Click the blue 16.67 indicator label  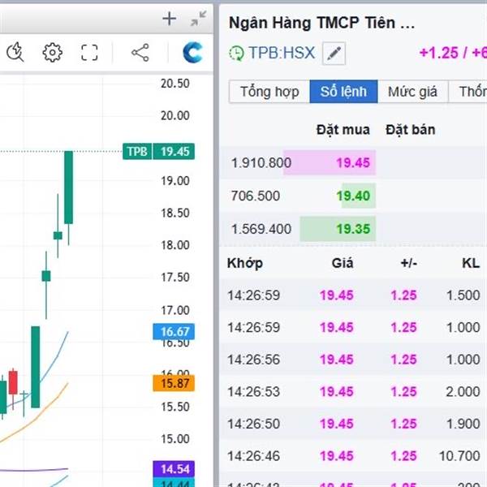tap(174, 332)
